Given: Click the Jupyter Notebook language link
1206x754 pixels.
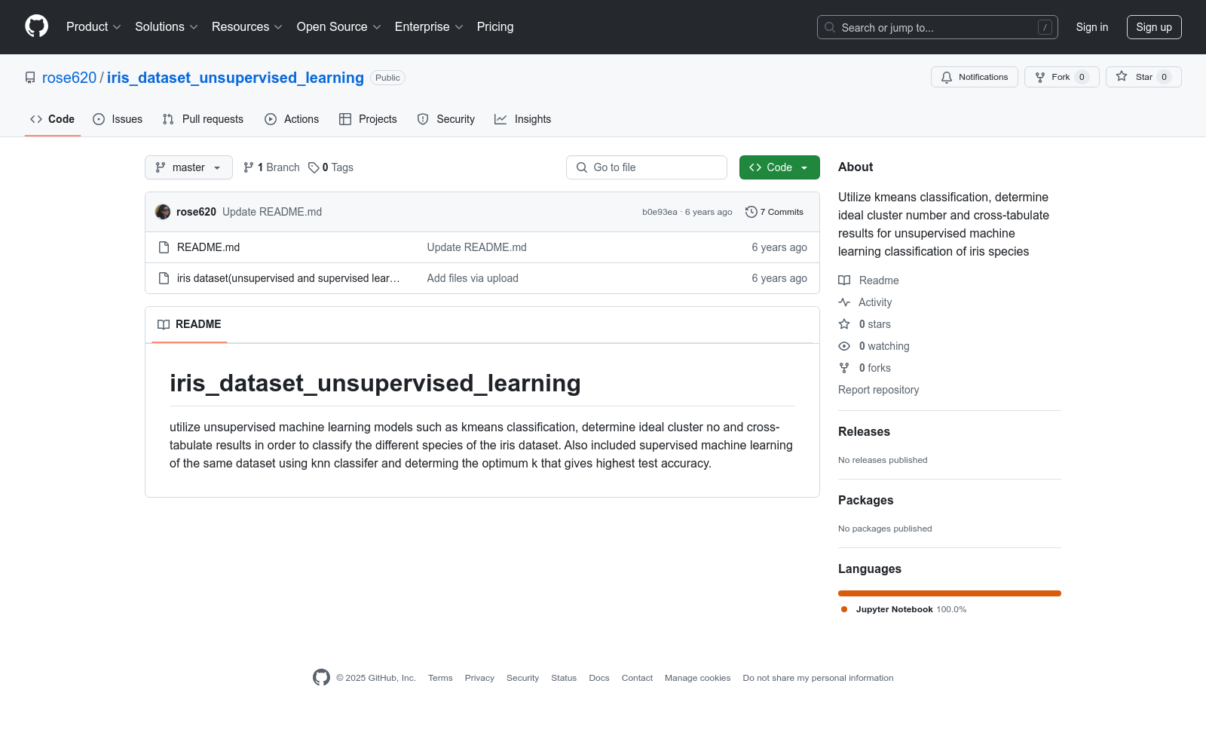Looking at the screenshot, I should pos(904,609).
